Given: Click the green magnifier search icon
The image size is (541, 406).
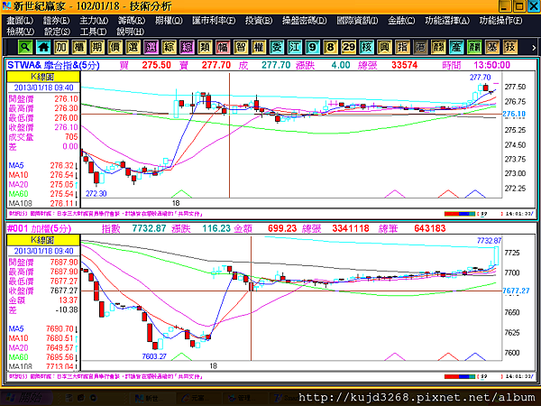Looking at the screenshot, I should (x=25, y=47).
